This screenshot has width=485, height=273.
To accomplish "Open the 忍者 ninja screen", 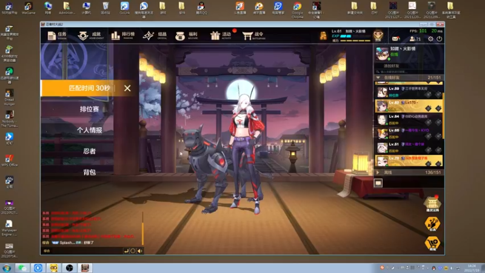I will coord(89,151).
